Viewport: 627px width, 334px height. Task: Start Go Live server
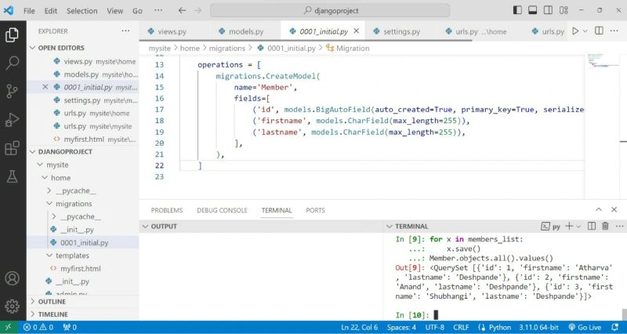coord(585,327)
